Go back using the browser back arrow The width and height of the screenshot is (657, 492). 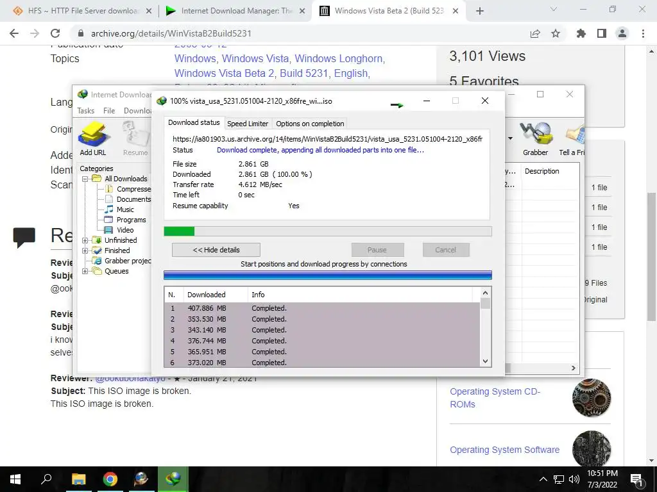pos(14,33)
